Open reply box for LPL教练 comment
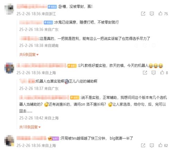The width and height of the screenshot is (173, 152). coord(154,73)
